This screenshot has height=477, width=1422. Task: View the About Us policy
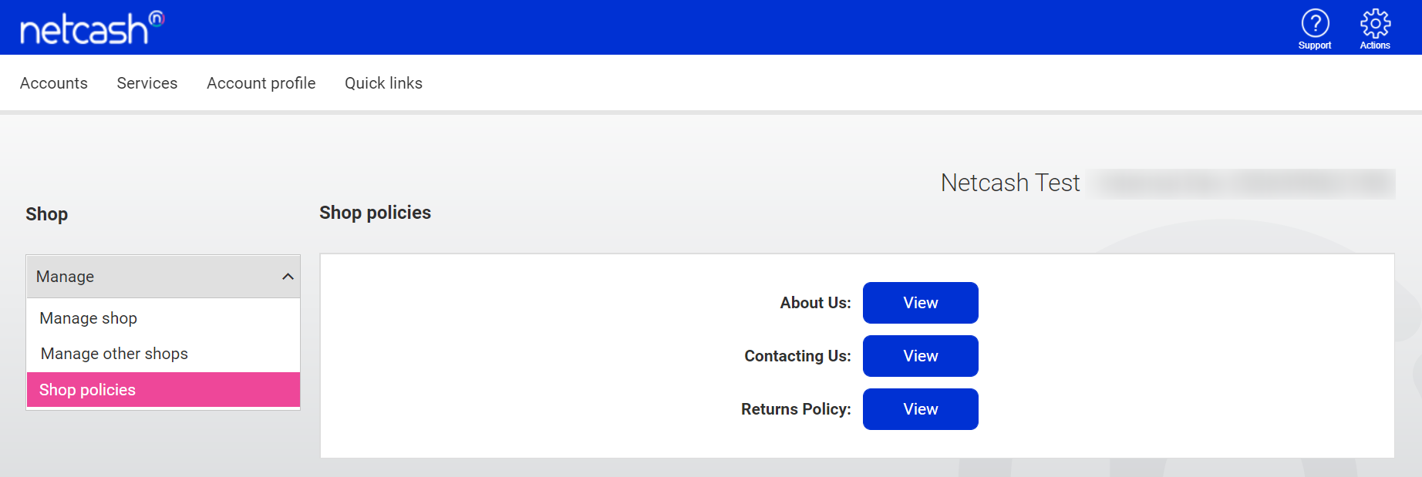[921, 303]
